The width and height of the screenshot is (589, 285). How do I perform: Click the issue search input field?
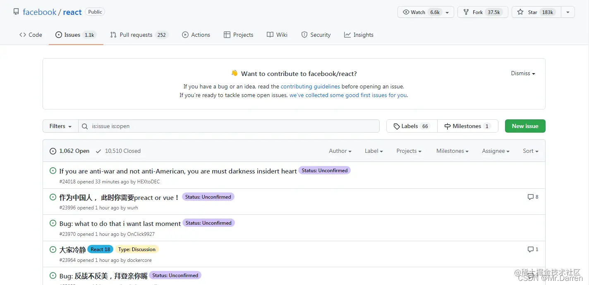(232, 126)
